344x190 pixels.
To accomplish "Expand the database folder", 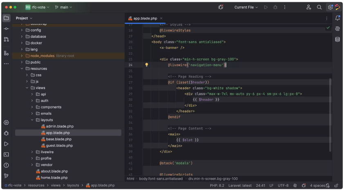I will tap(22, 37).
